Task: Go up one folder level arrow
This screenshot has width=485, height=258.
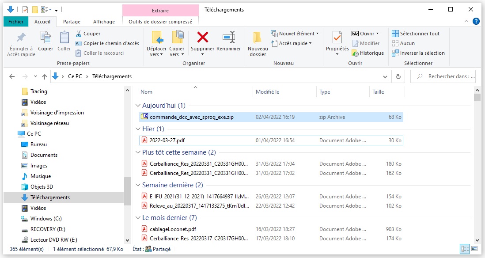Action: point(45,76)
